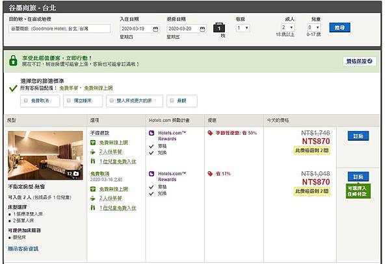Viewport: 390px width, 264px height.
Task: Book the NT$870 non-refundable room option
Action: click(358, 136)
